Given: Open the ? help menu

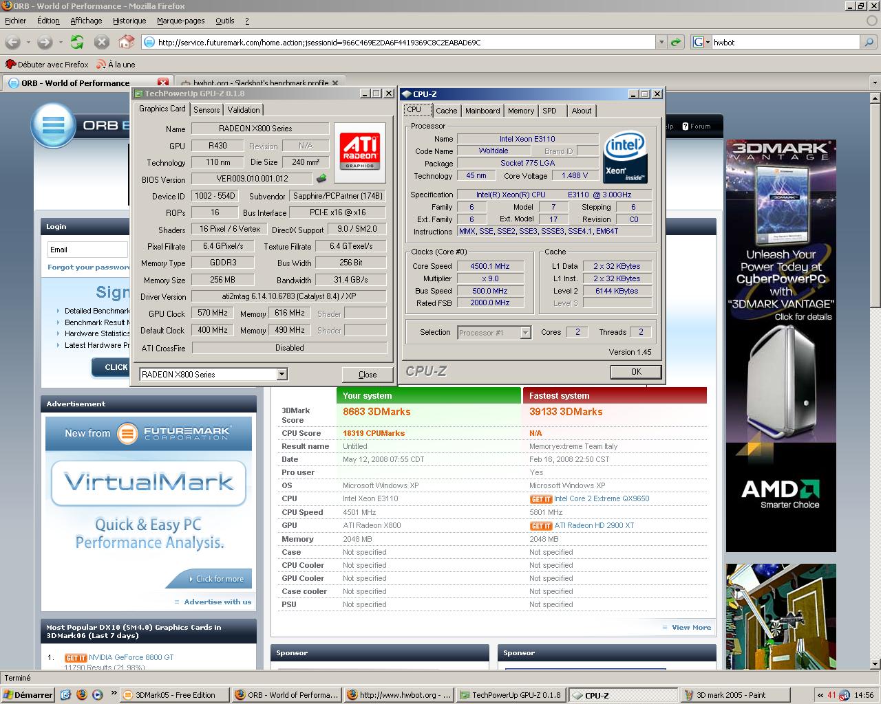Looking at the screenshot, I should [x=247, y=21].
